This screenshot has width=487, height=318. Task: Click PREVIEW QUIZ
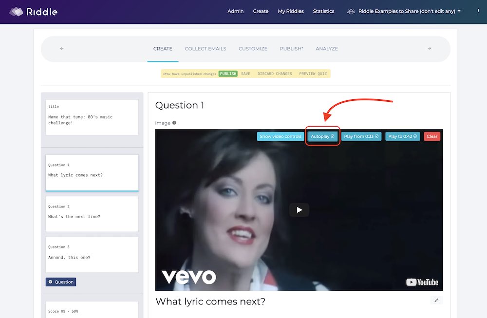313,74
